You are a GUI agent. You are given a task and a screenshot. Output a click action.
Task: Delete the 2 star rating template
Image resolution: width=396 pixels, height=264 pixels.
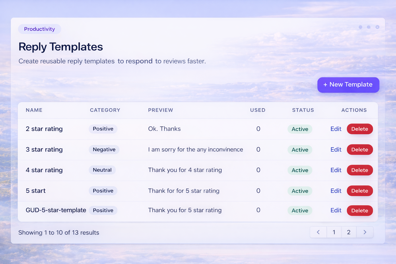[x=360, y=129]
